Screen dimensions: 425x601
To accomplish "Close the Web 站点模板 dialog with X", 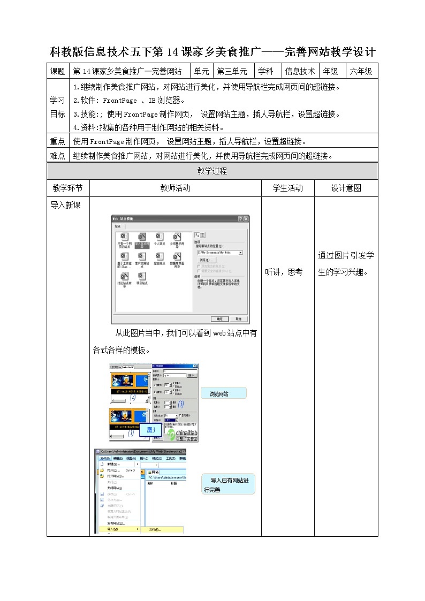I will [246, 219].
